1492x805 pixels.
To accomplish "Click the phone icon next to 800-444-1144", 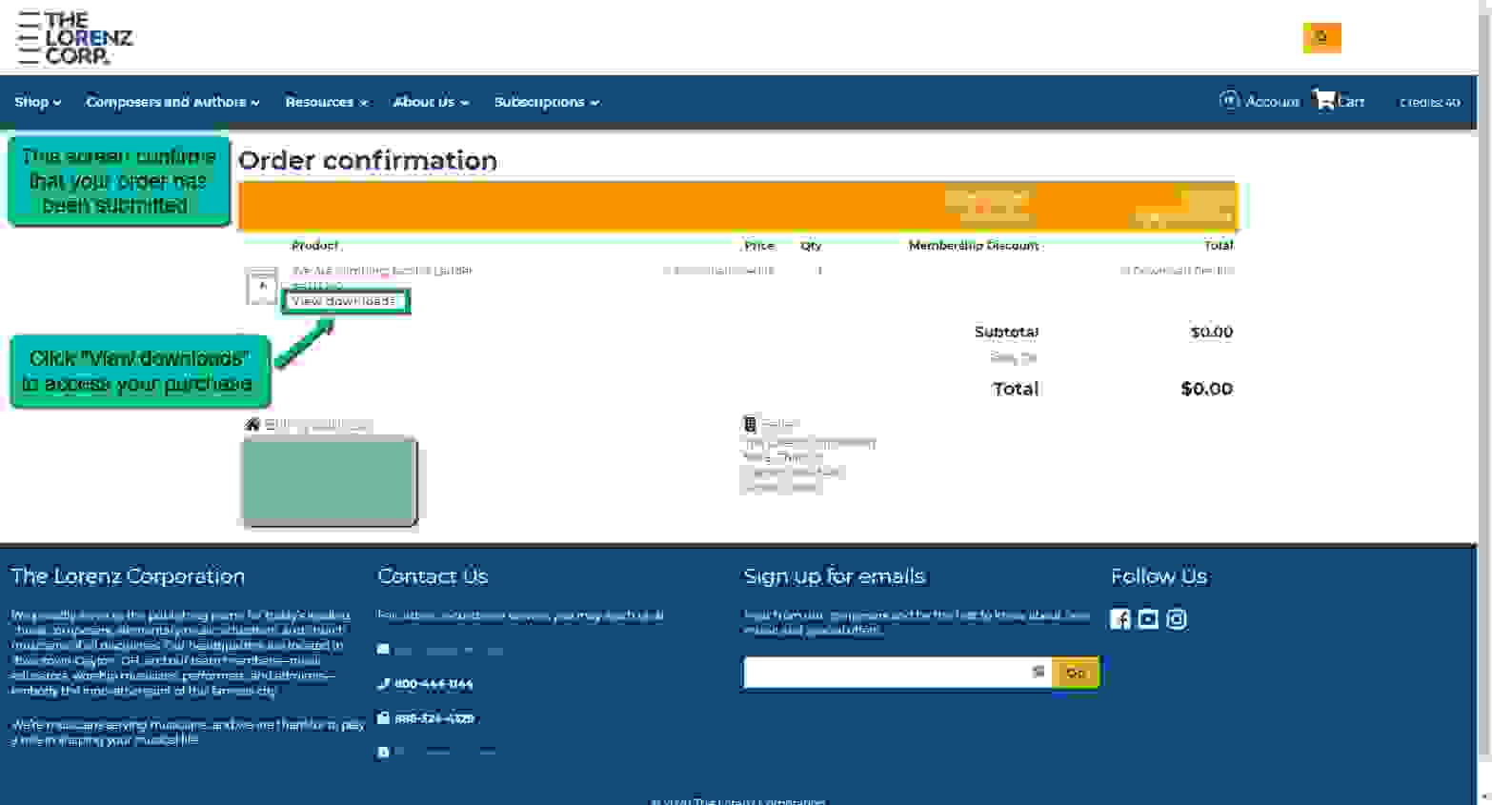I will coord(383,683).
